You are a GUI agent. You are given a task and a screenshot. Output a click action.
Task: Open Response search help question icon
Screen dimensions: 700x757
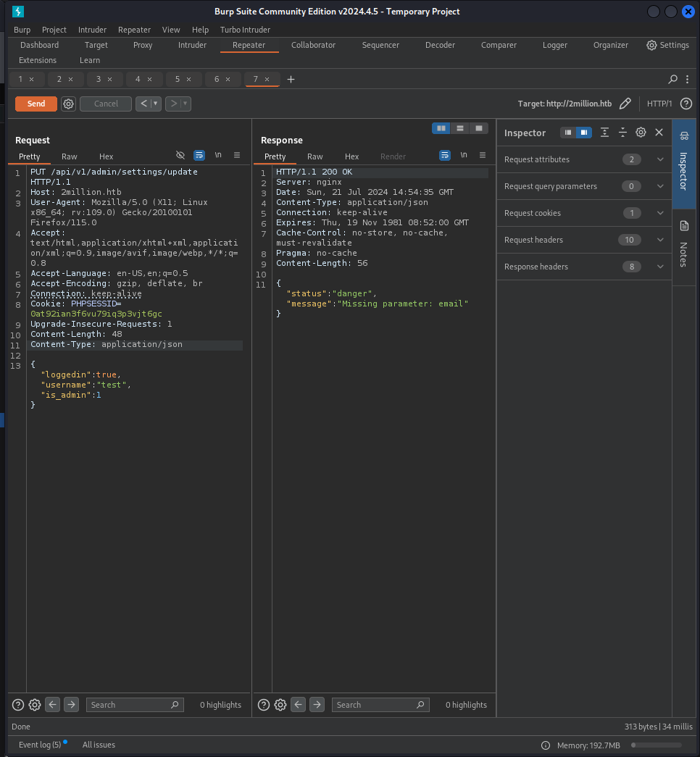point(264,705)
